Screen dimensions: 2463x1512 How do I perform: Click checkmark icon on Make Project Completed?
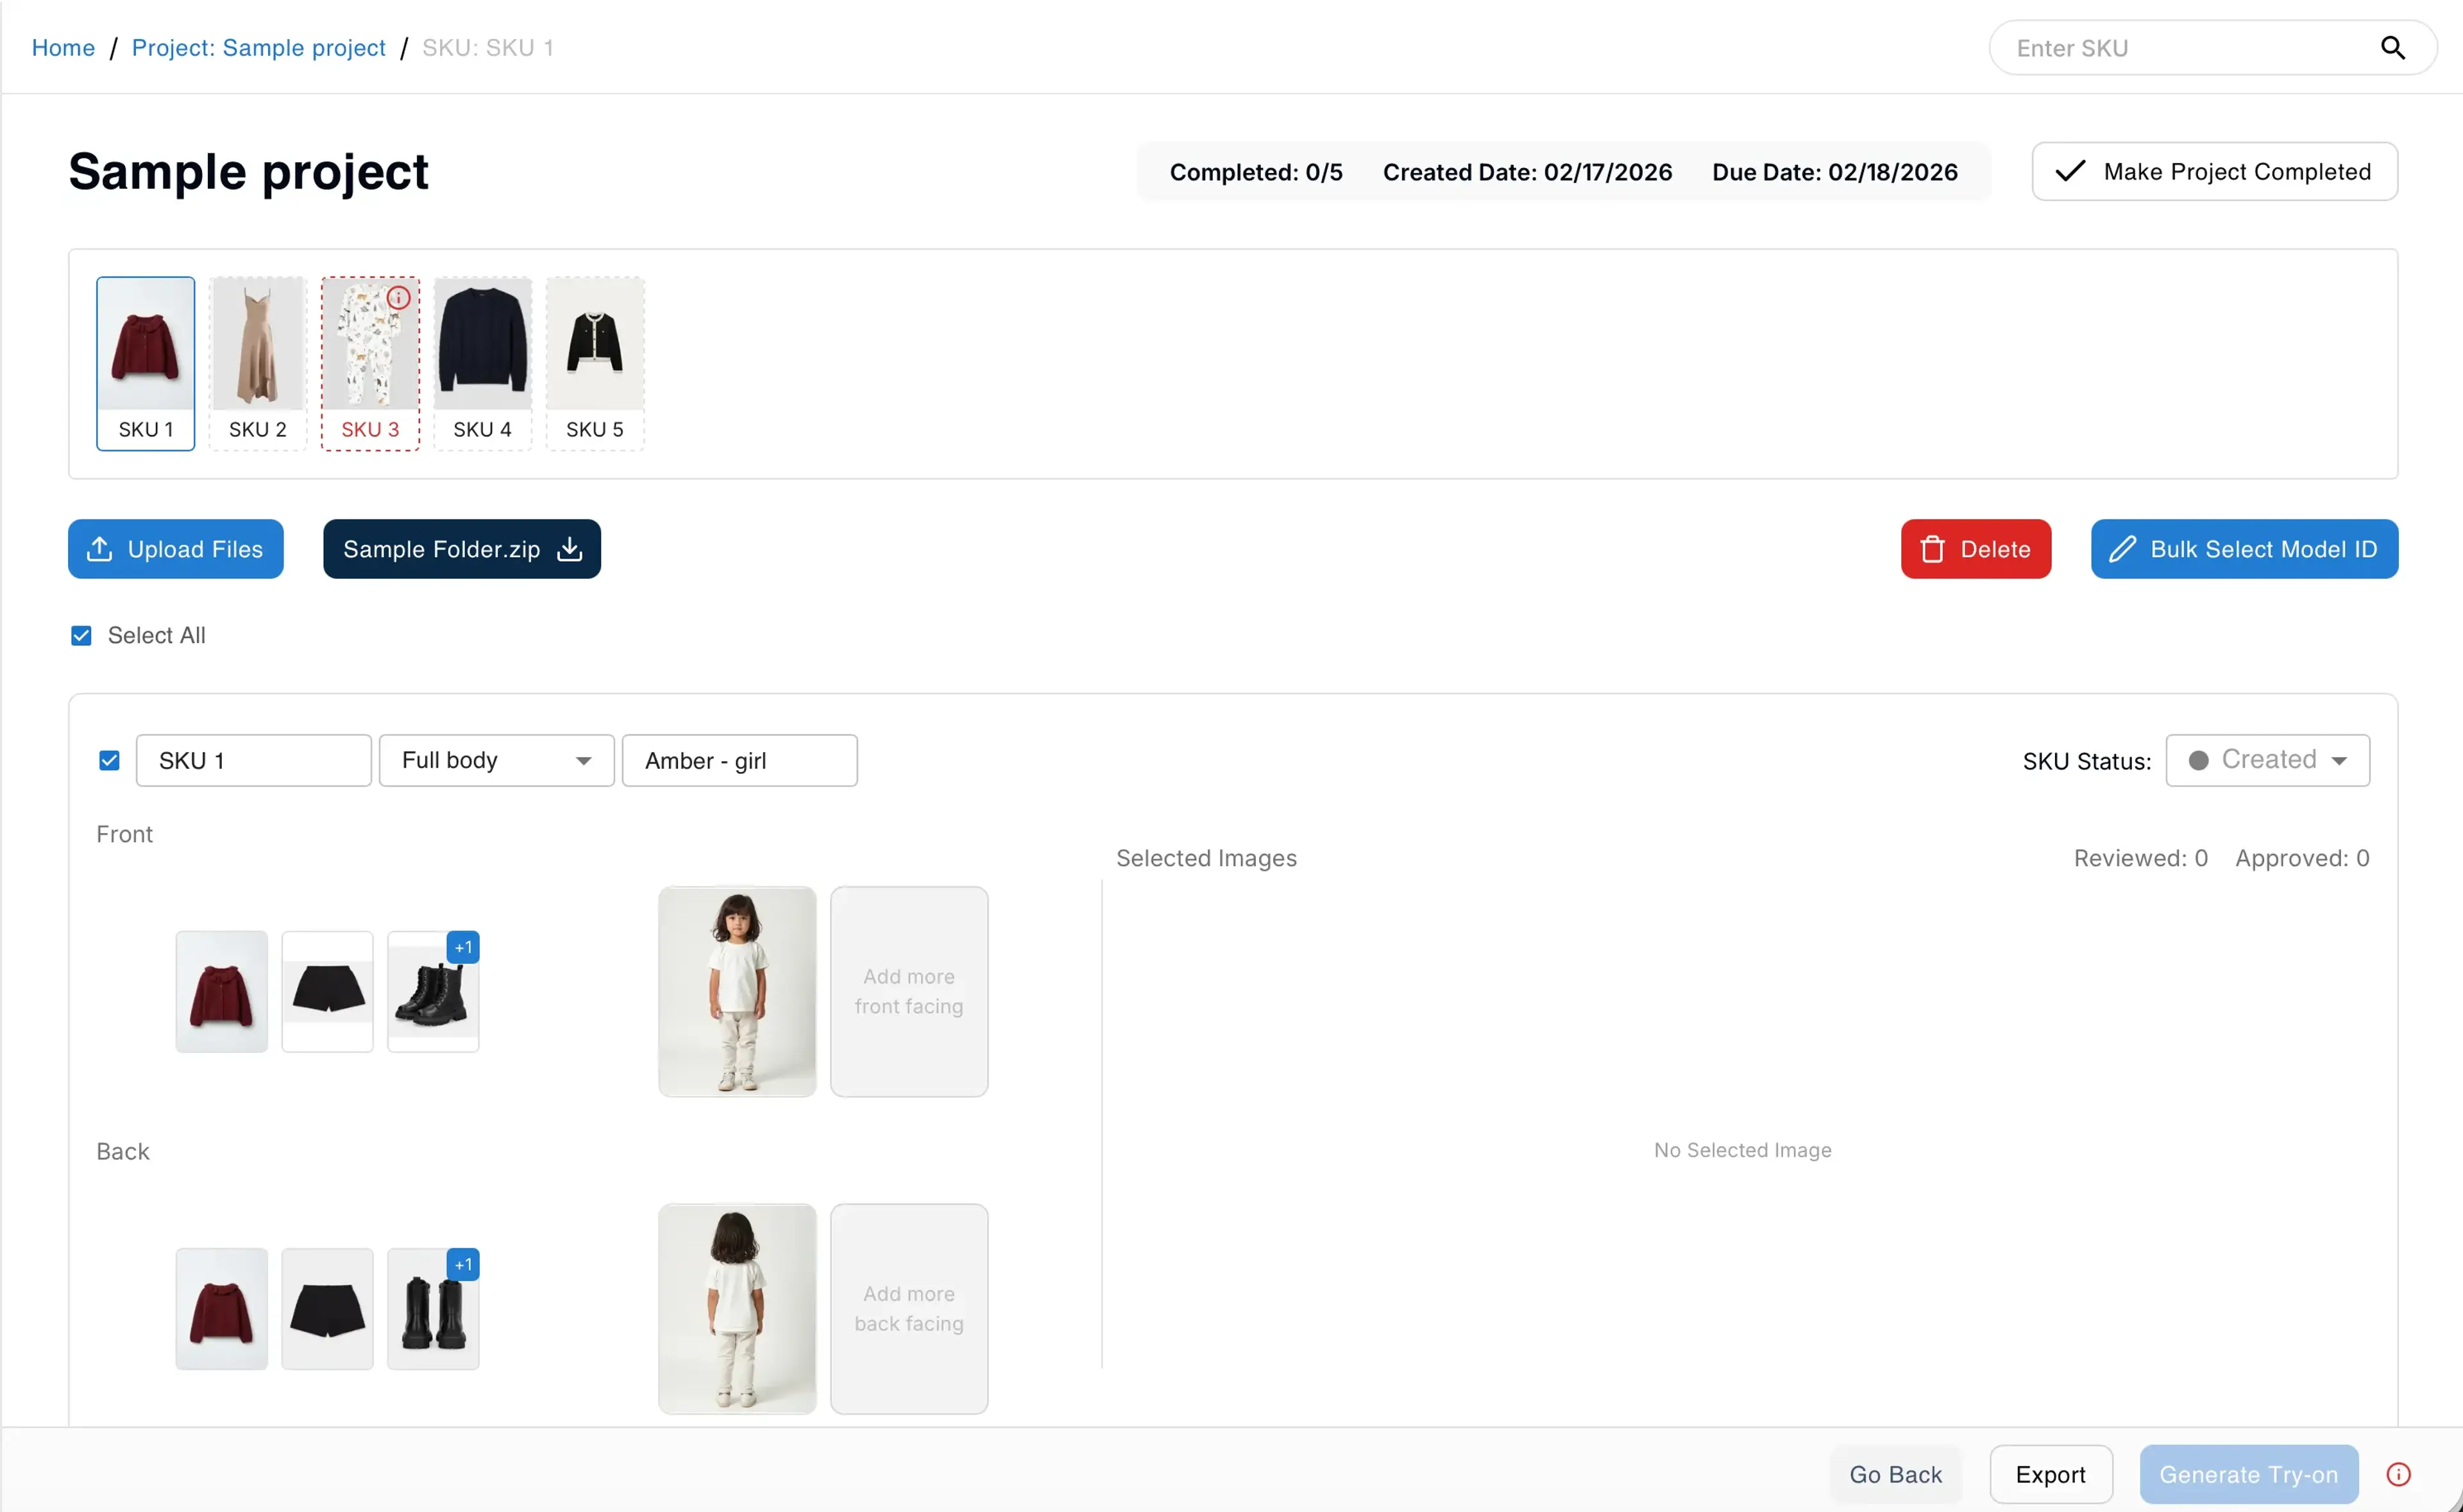click(x=2070, y=171)
